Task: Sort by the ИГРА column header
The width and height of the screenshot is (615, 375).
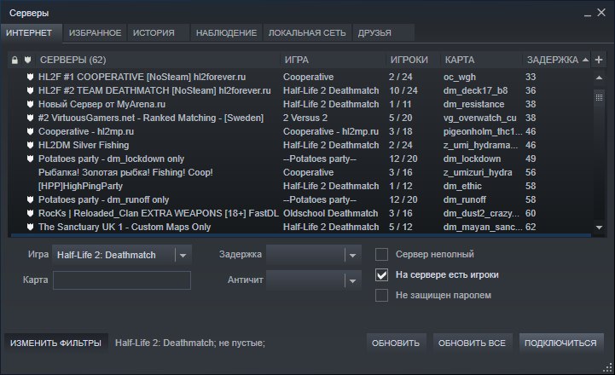Action: coord(333,60)
